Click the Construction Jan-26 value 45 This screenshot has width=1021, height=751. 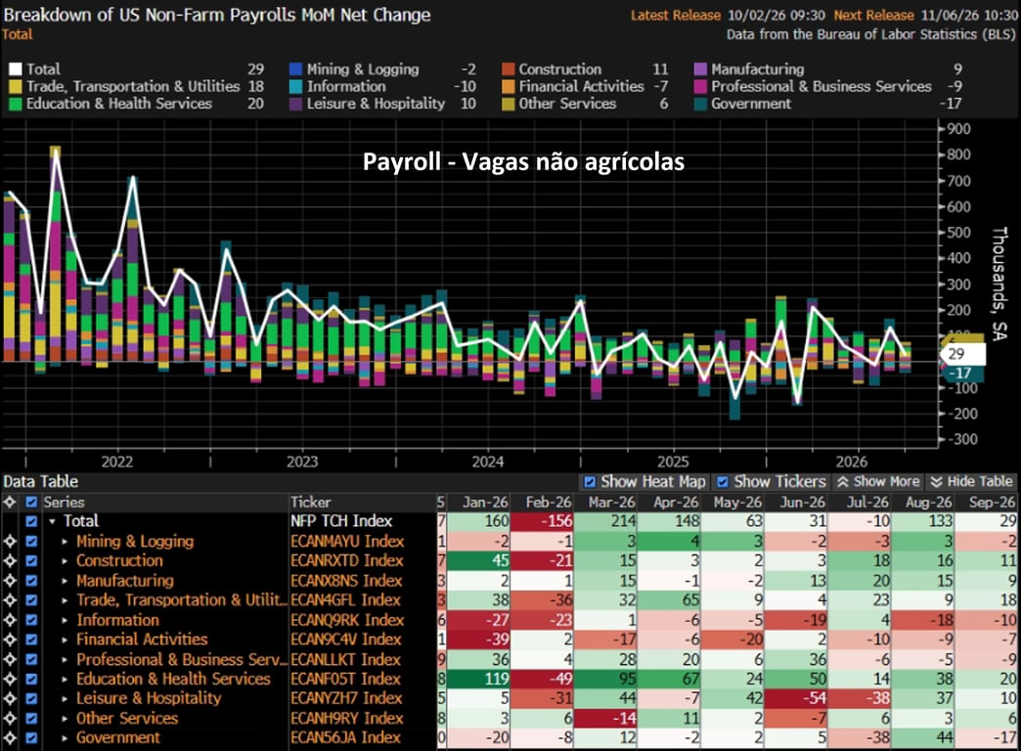[478, 561]
